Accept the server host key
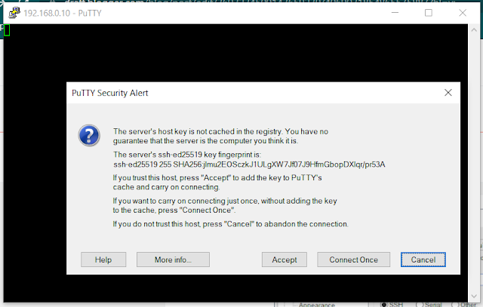 pyautogui.click(x=284, y=259)
